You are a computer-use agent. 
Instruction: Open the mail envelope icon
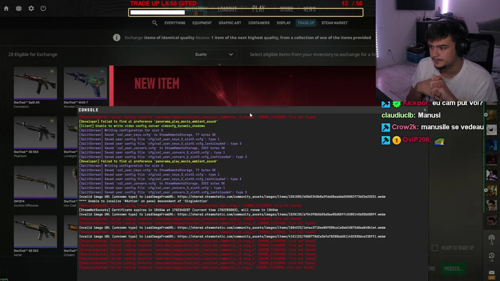pyautogui.click(x=491, y=273)
